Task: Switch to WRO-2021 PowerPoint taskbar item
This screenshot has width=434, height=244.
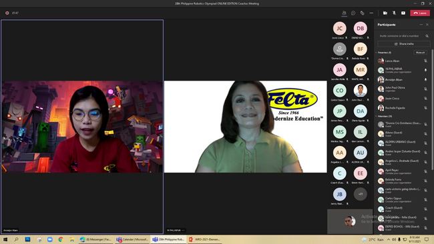Action: 205,239
